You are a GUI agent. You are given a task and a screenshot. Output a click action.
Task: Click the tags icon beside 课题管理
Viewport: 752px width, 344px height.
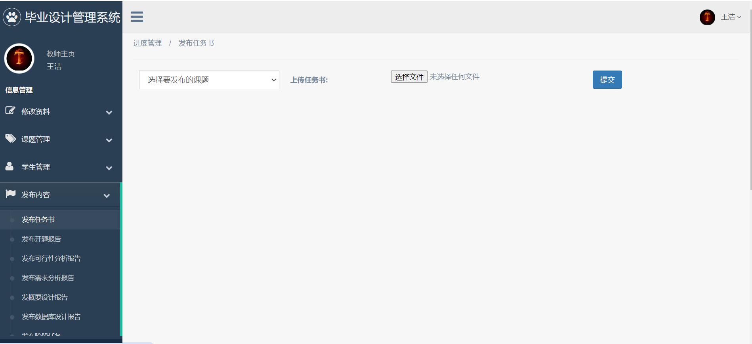[10, 138]
